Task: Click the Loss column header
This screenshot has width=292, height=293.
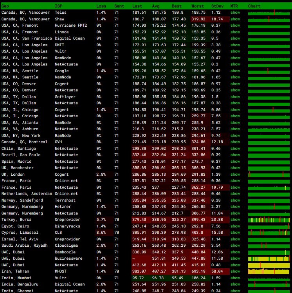Action: click(101, 6)
